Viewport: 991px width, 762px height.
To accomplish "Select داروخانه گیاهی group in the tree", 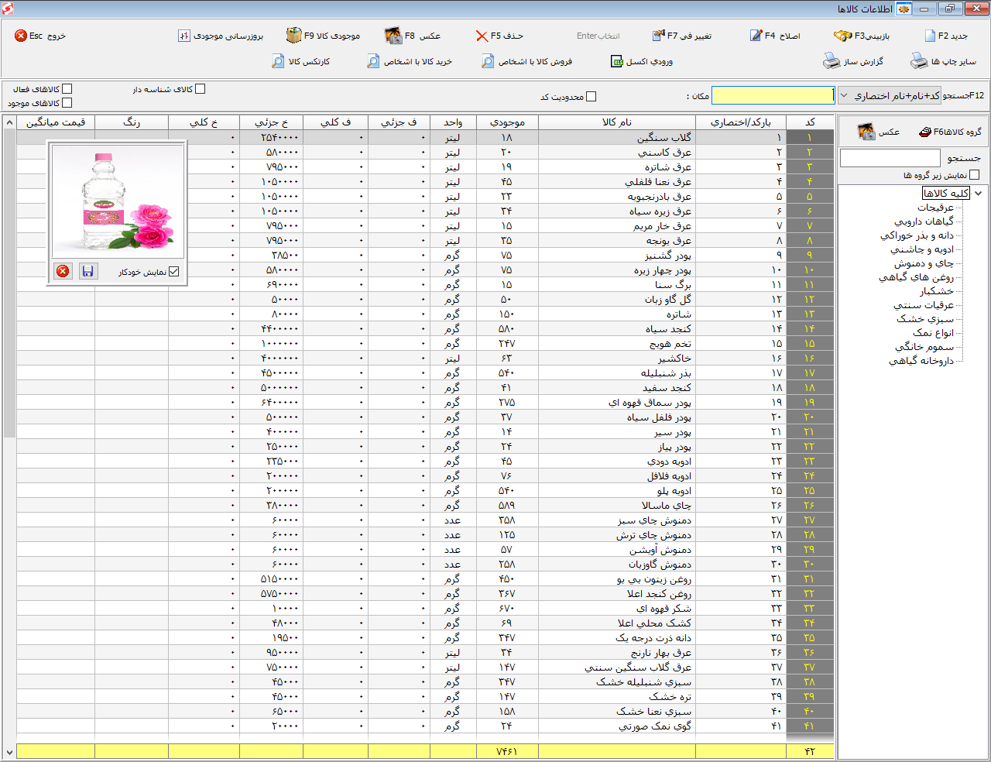I will point(921,361).
